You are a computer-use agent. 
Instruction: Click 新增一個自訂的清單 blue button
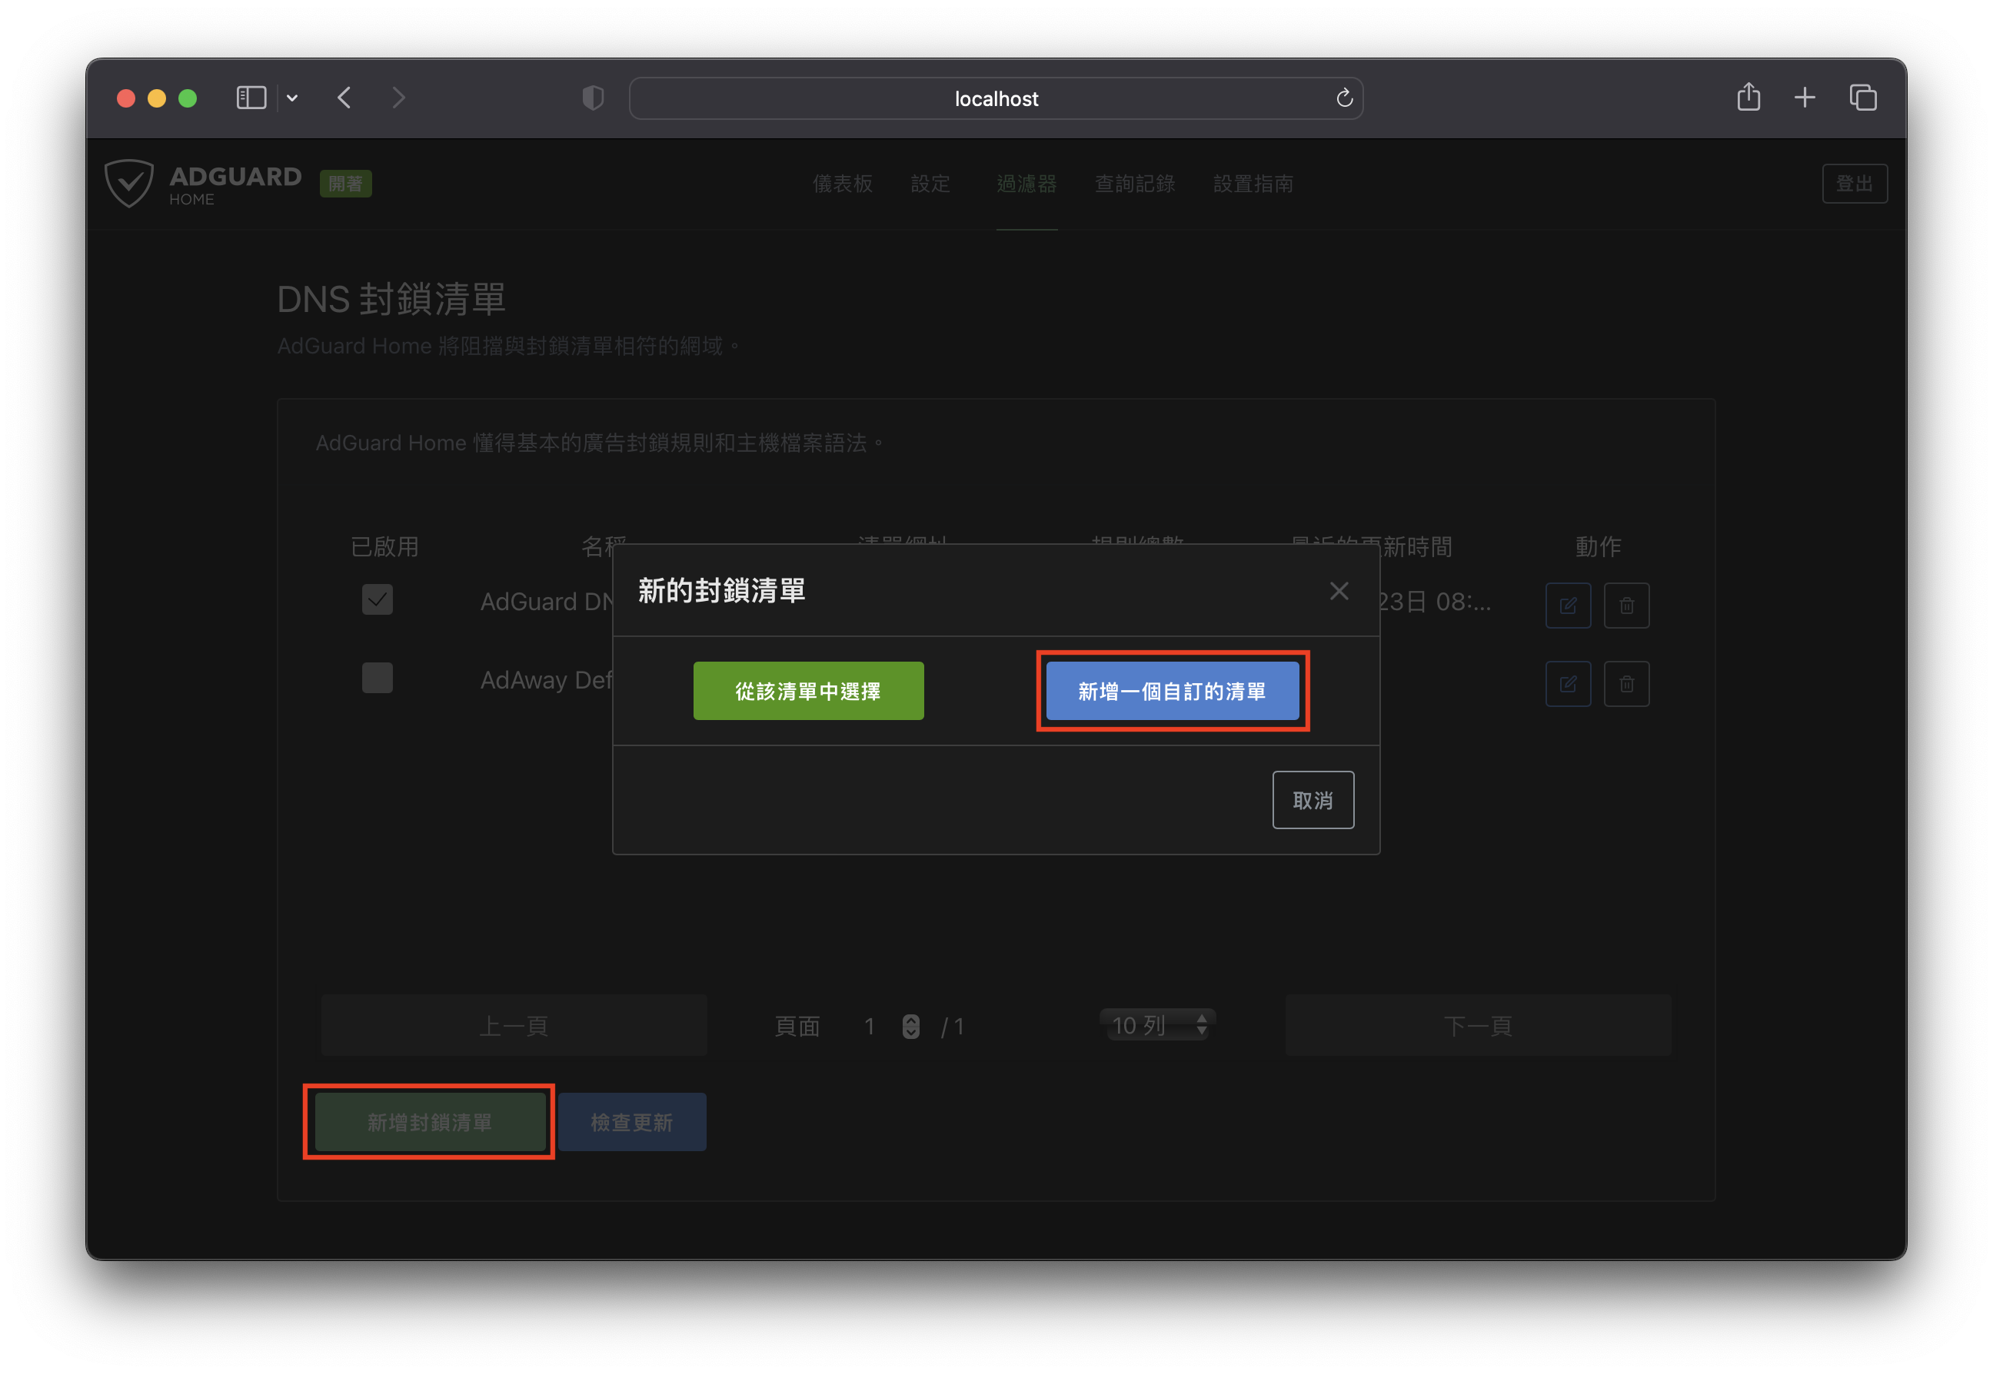tap(1173, 690)
